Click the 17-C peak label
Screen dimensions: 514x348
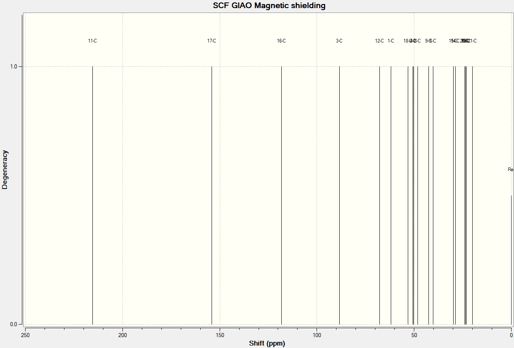click(212, 41)
